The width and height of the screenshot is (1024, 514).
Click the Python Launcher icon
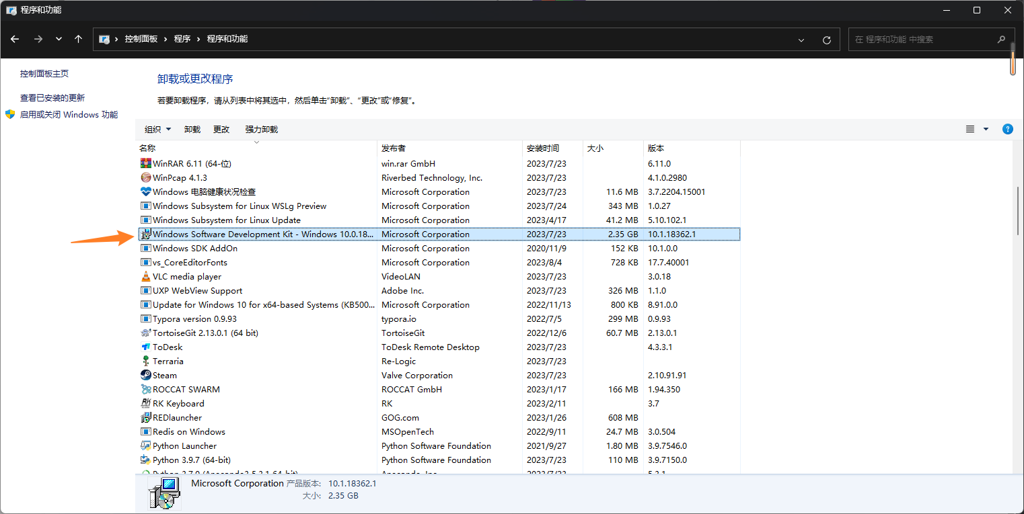146,445
